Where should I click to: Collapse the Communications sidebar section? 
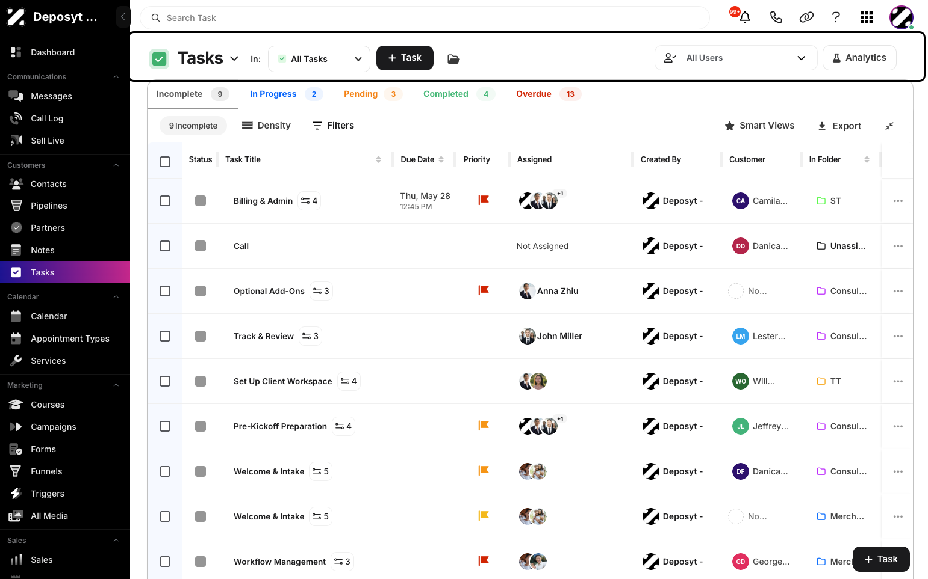point(116,77)
